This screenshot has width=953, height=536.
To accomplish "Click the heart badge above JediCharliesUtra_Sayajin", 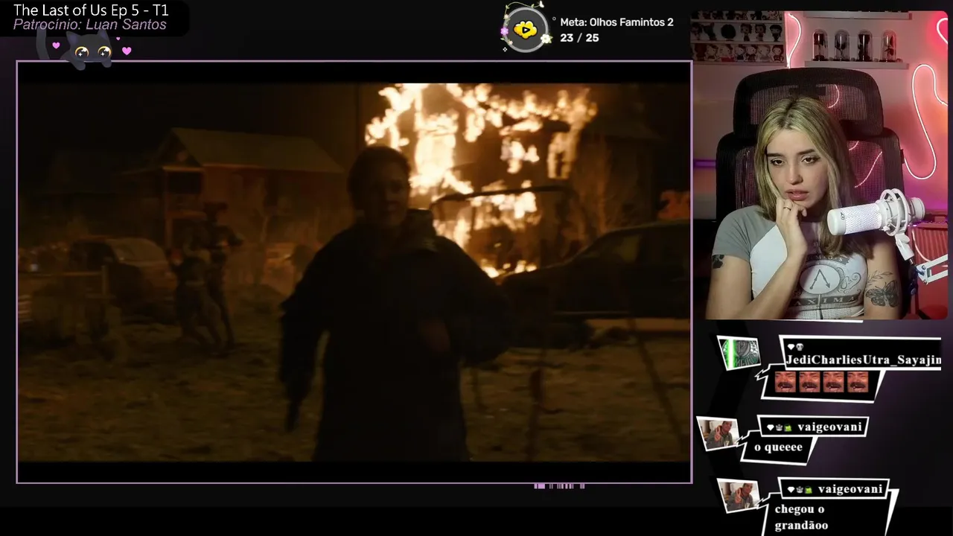I will coord(791,347).
